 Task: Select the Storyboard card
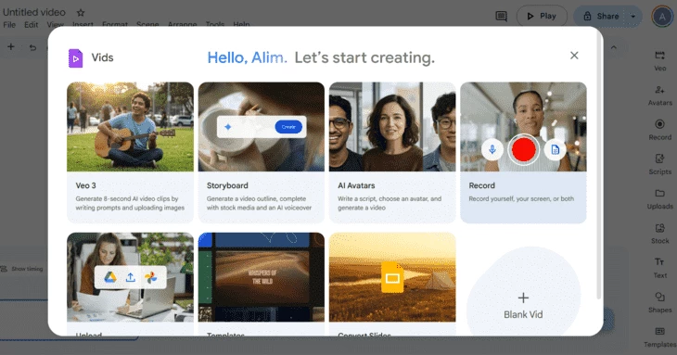262,152
